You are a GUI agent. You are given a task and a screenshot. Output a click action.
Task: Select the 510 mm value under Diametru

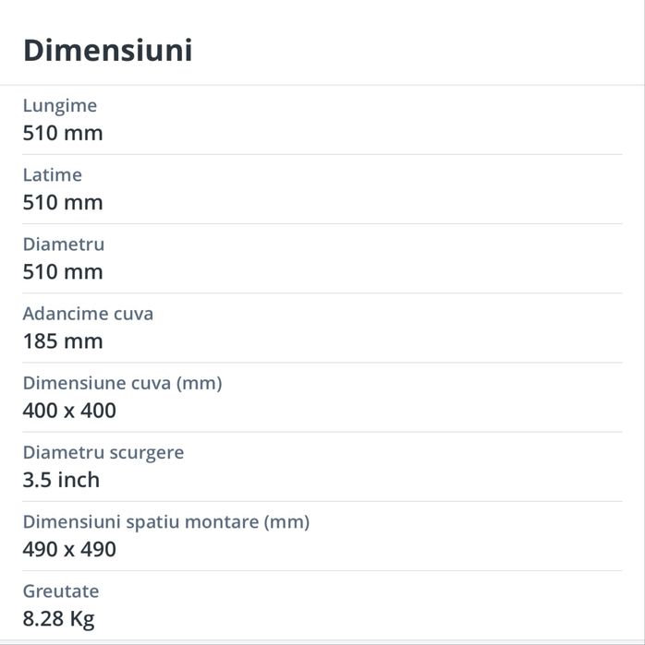[63, 271]
